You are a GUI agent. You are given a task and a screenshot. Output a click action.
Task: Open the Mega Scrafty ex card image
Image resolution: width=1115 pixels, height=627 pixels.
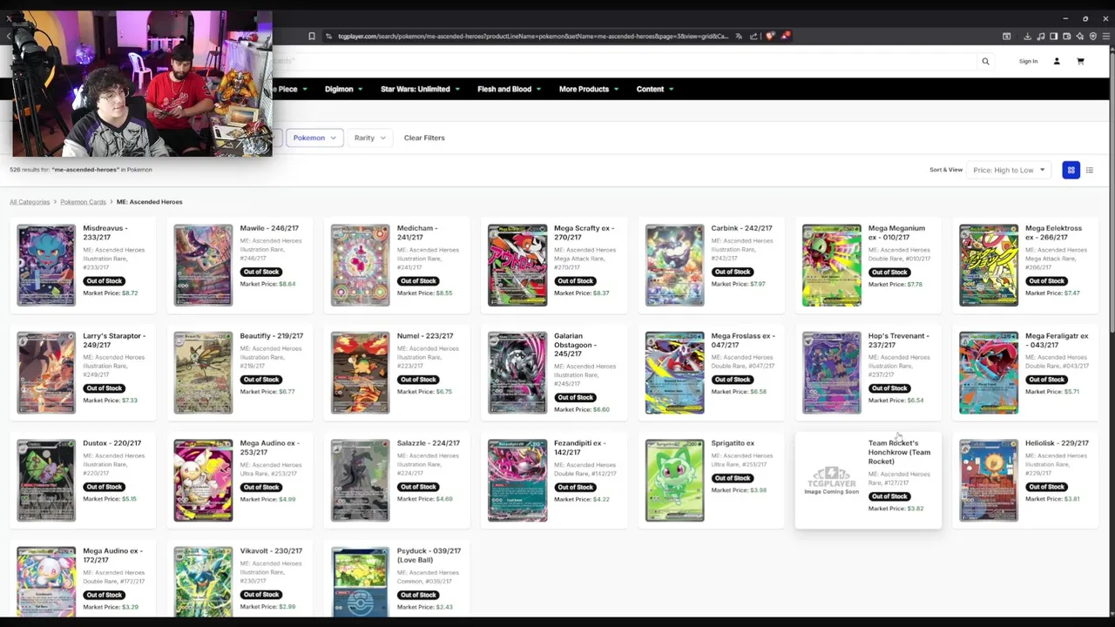click(517, 265)
